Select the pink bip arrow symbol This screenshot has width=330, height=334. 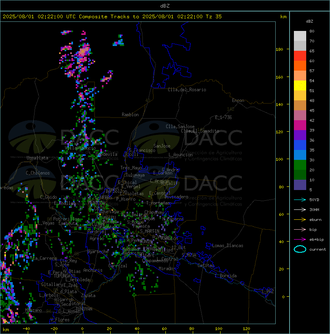(300, 229)
